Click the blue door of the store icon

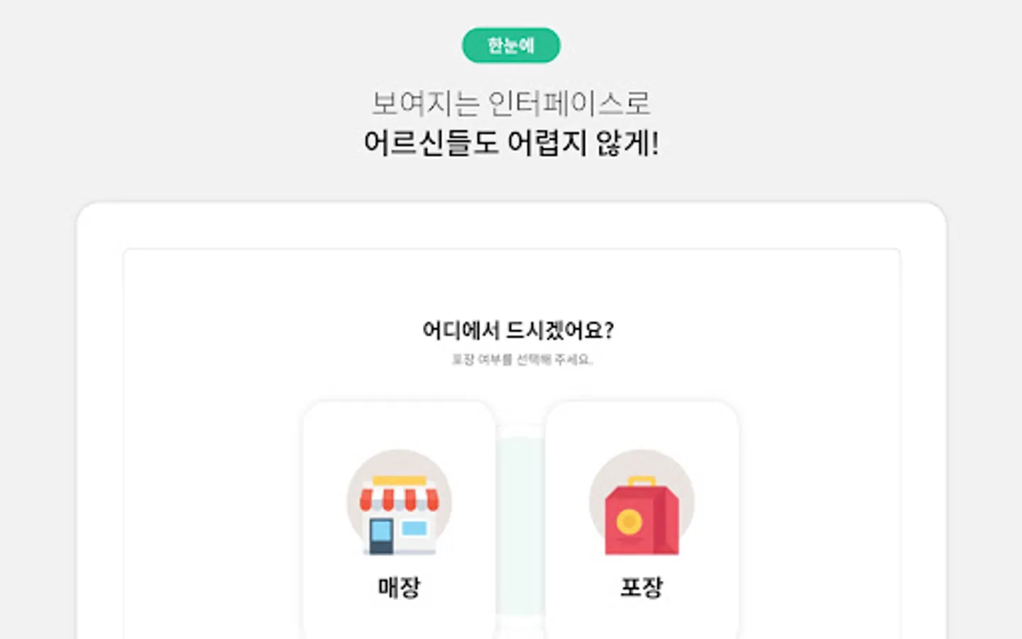pos(381,535)
